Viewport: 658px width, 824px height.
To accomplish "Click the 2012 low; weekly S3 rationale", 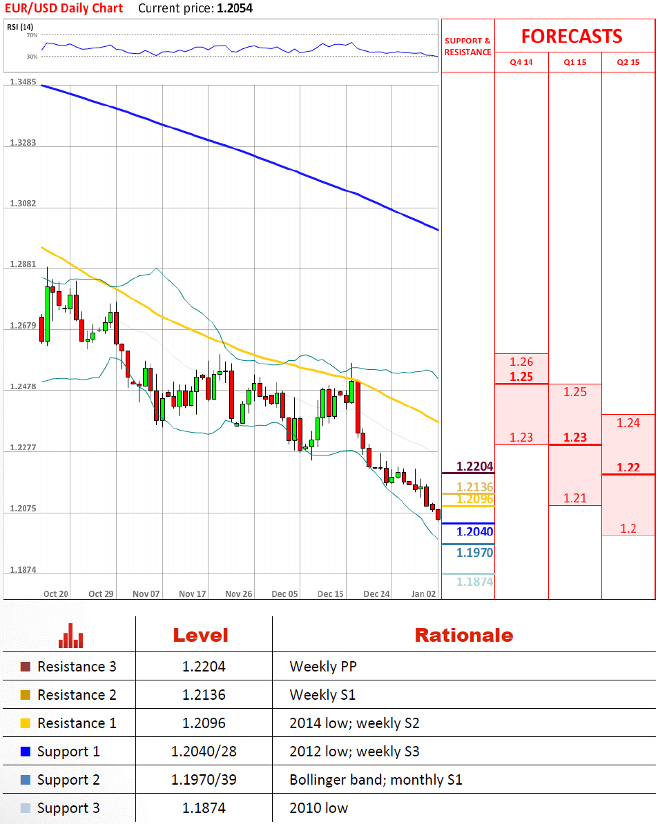I will tap(355, 752).
